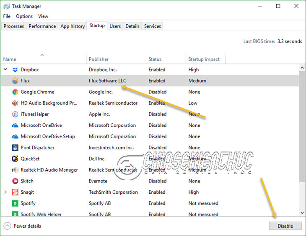Open the View menu
Viewport: 306px width, 236px height.
(43, 16)
